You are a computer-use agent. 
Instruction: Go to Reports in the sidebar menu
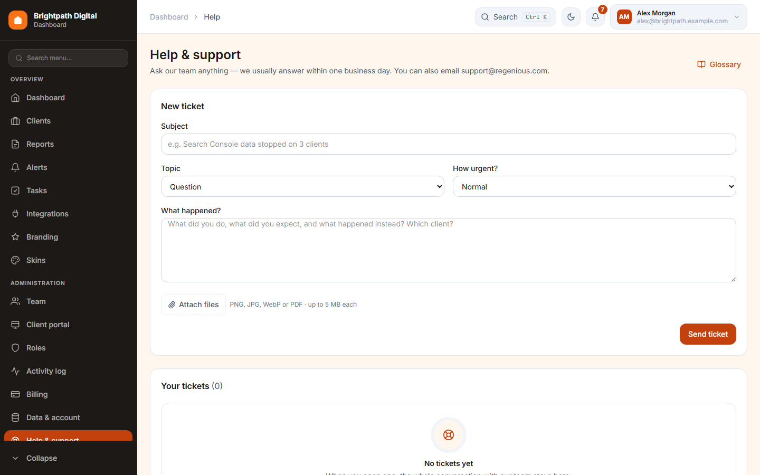pos(68,144)
